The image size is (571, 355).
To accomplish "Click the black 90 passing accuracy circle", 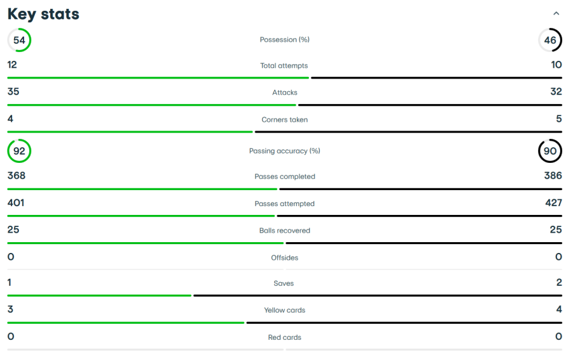I will 550,151.
